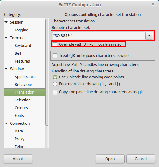159x167 pixels.
Task: Open the Colours settings page
Action: pos(21,108)
